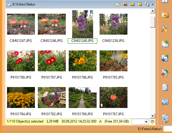Expand the small arrow menu in path bar

pyautogui.click(x=153, y=4)
